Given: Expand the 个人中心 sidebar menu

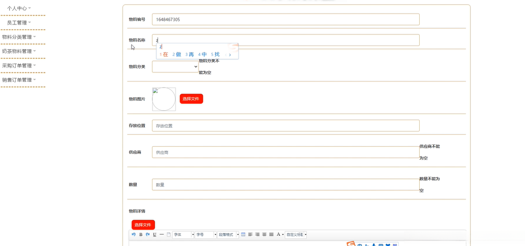Looking at the screenshot, I should point(19,8).
